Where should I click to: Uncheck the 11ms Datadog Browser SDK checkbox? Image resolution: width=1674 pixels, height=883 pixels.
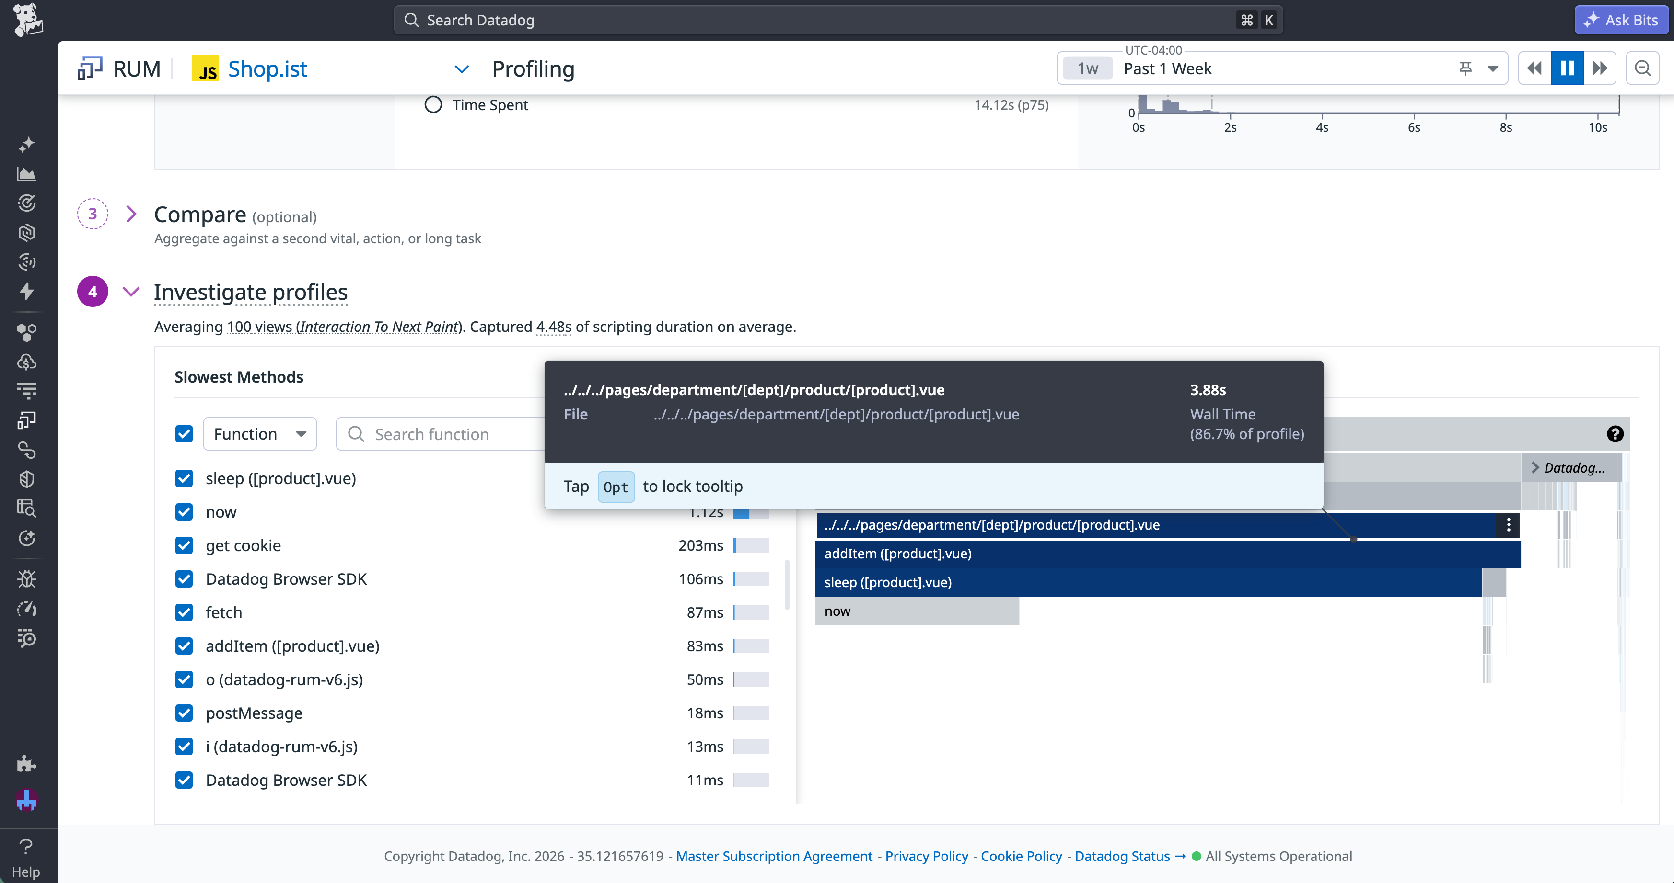184,781
